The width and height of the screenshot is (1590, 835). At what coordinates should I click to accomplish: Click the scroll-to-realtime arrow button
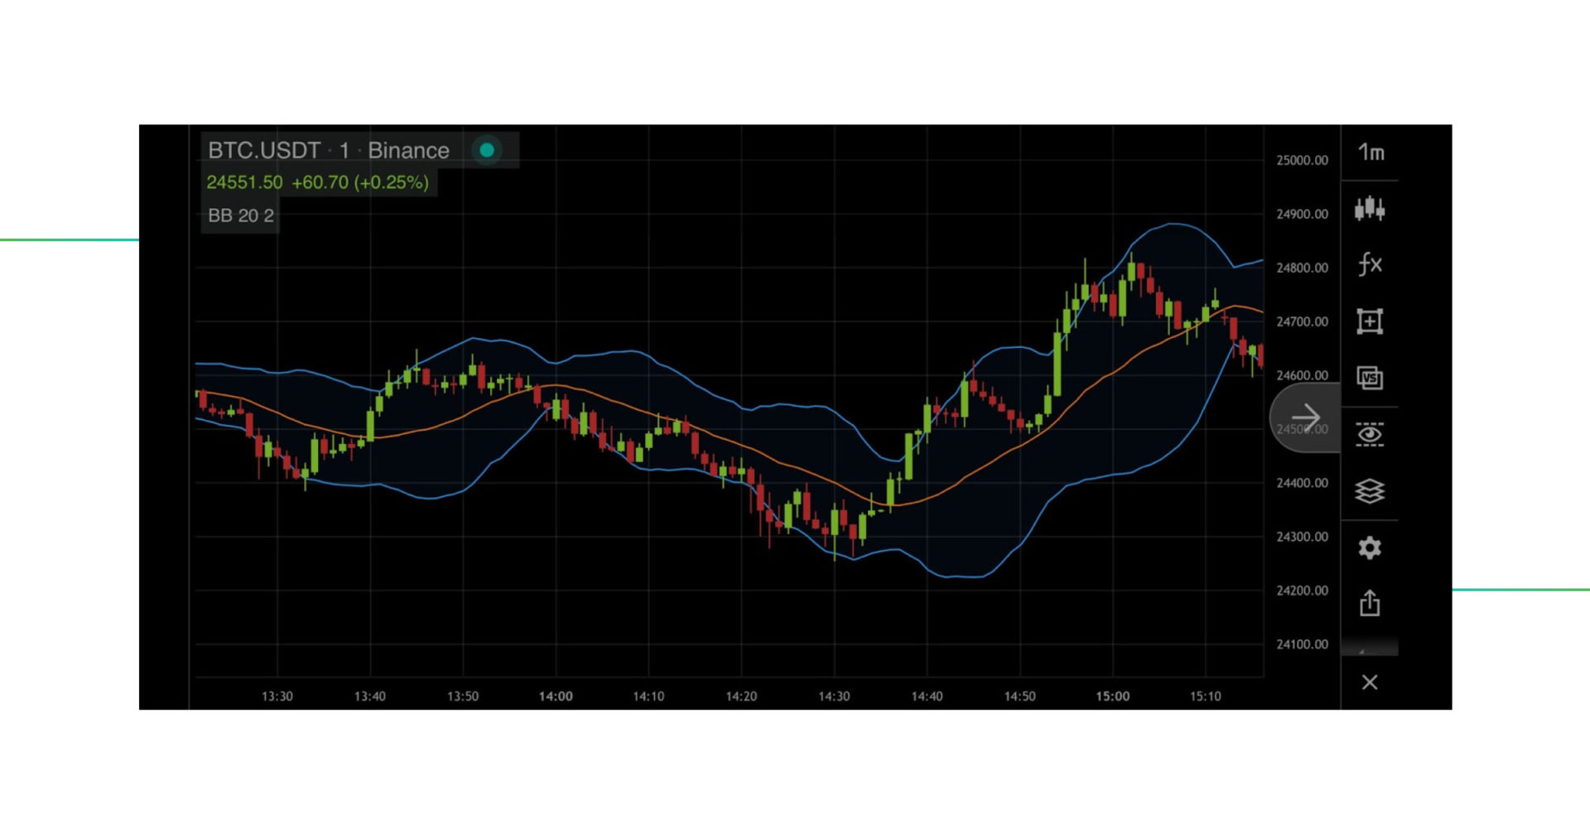click(x=1307, y=416)
